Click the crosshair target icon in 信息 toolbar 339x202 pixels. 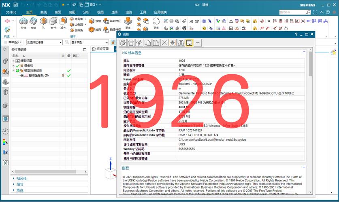173,43
